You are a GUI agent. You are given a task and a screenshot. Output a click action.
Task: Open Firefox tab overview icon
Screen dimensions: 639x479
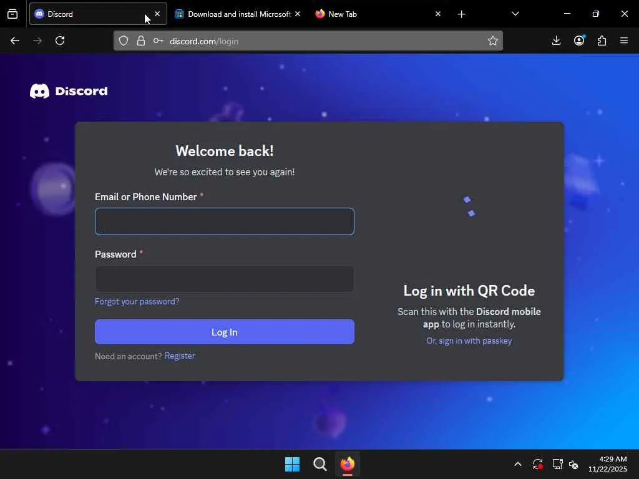pyautogui.click(x=12, y=14)
